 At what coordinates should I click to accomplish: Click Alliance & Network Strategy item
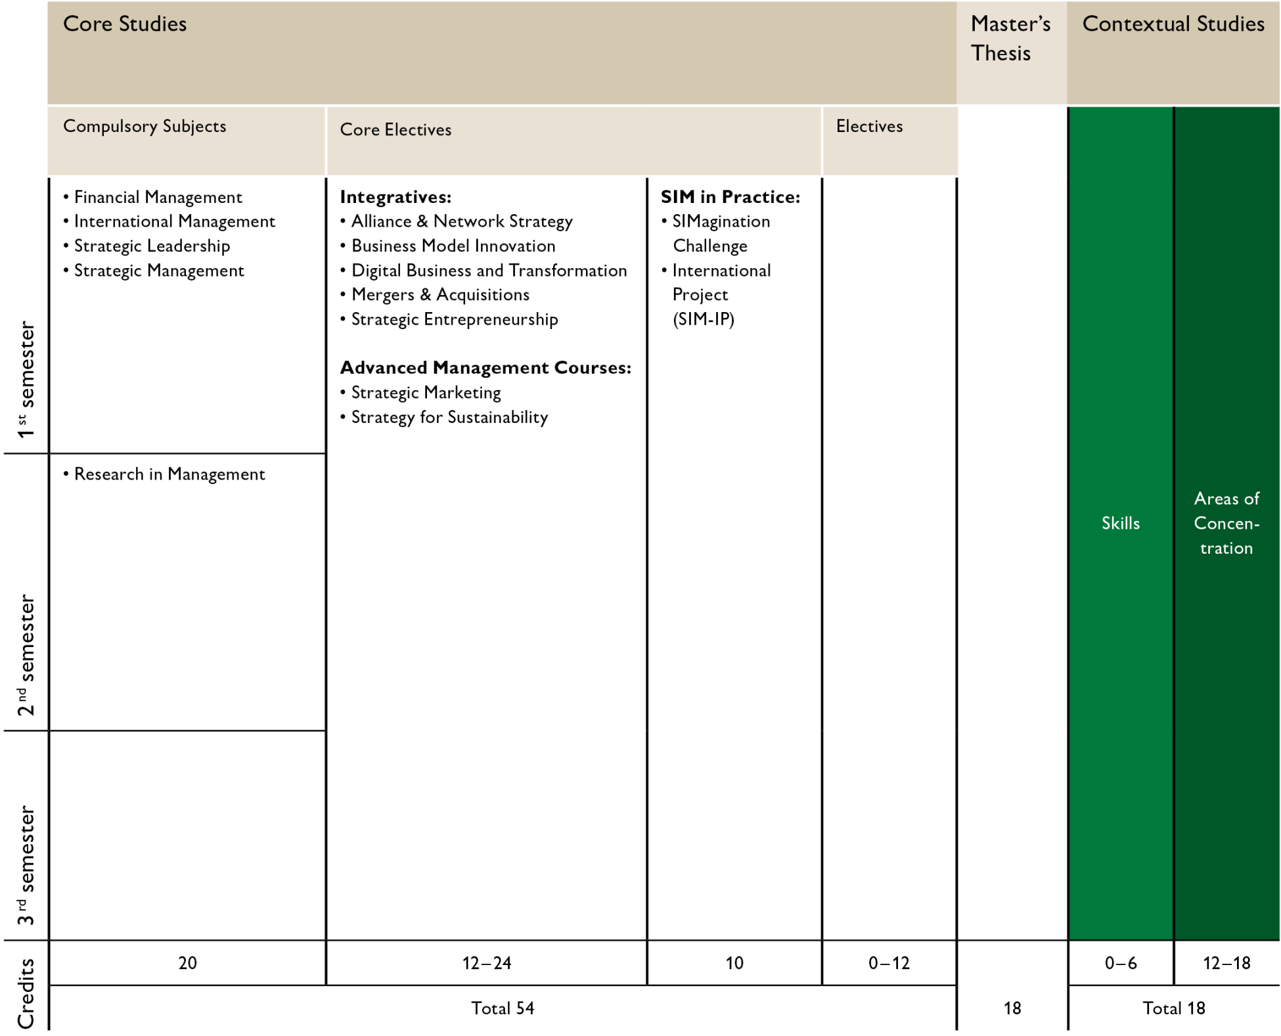(x=461, y=221)
